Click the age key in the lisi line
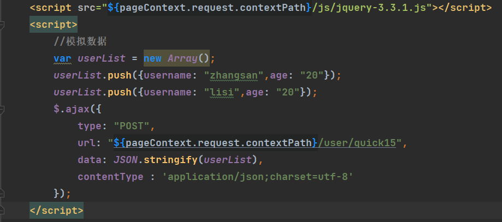 point(255,92)
